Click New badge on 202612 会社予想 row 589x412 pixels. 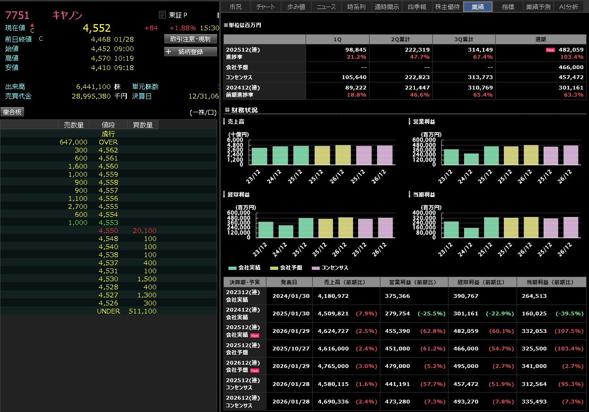(254, 370)
